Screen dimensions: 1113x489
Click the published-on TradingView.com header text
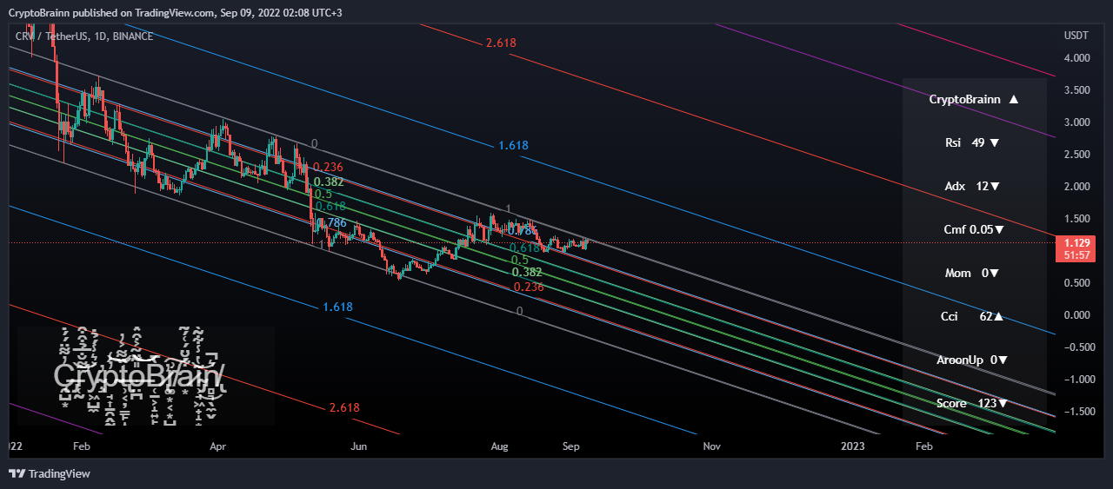pos(176,11)
